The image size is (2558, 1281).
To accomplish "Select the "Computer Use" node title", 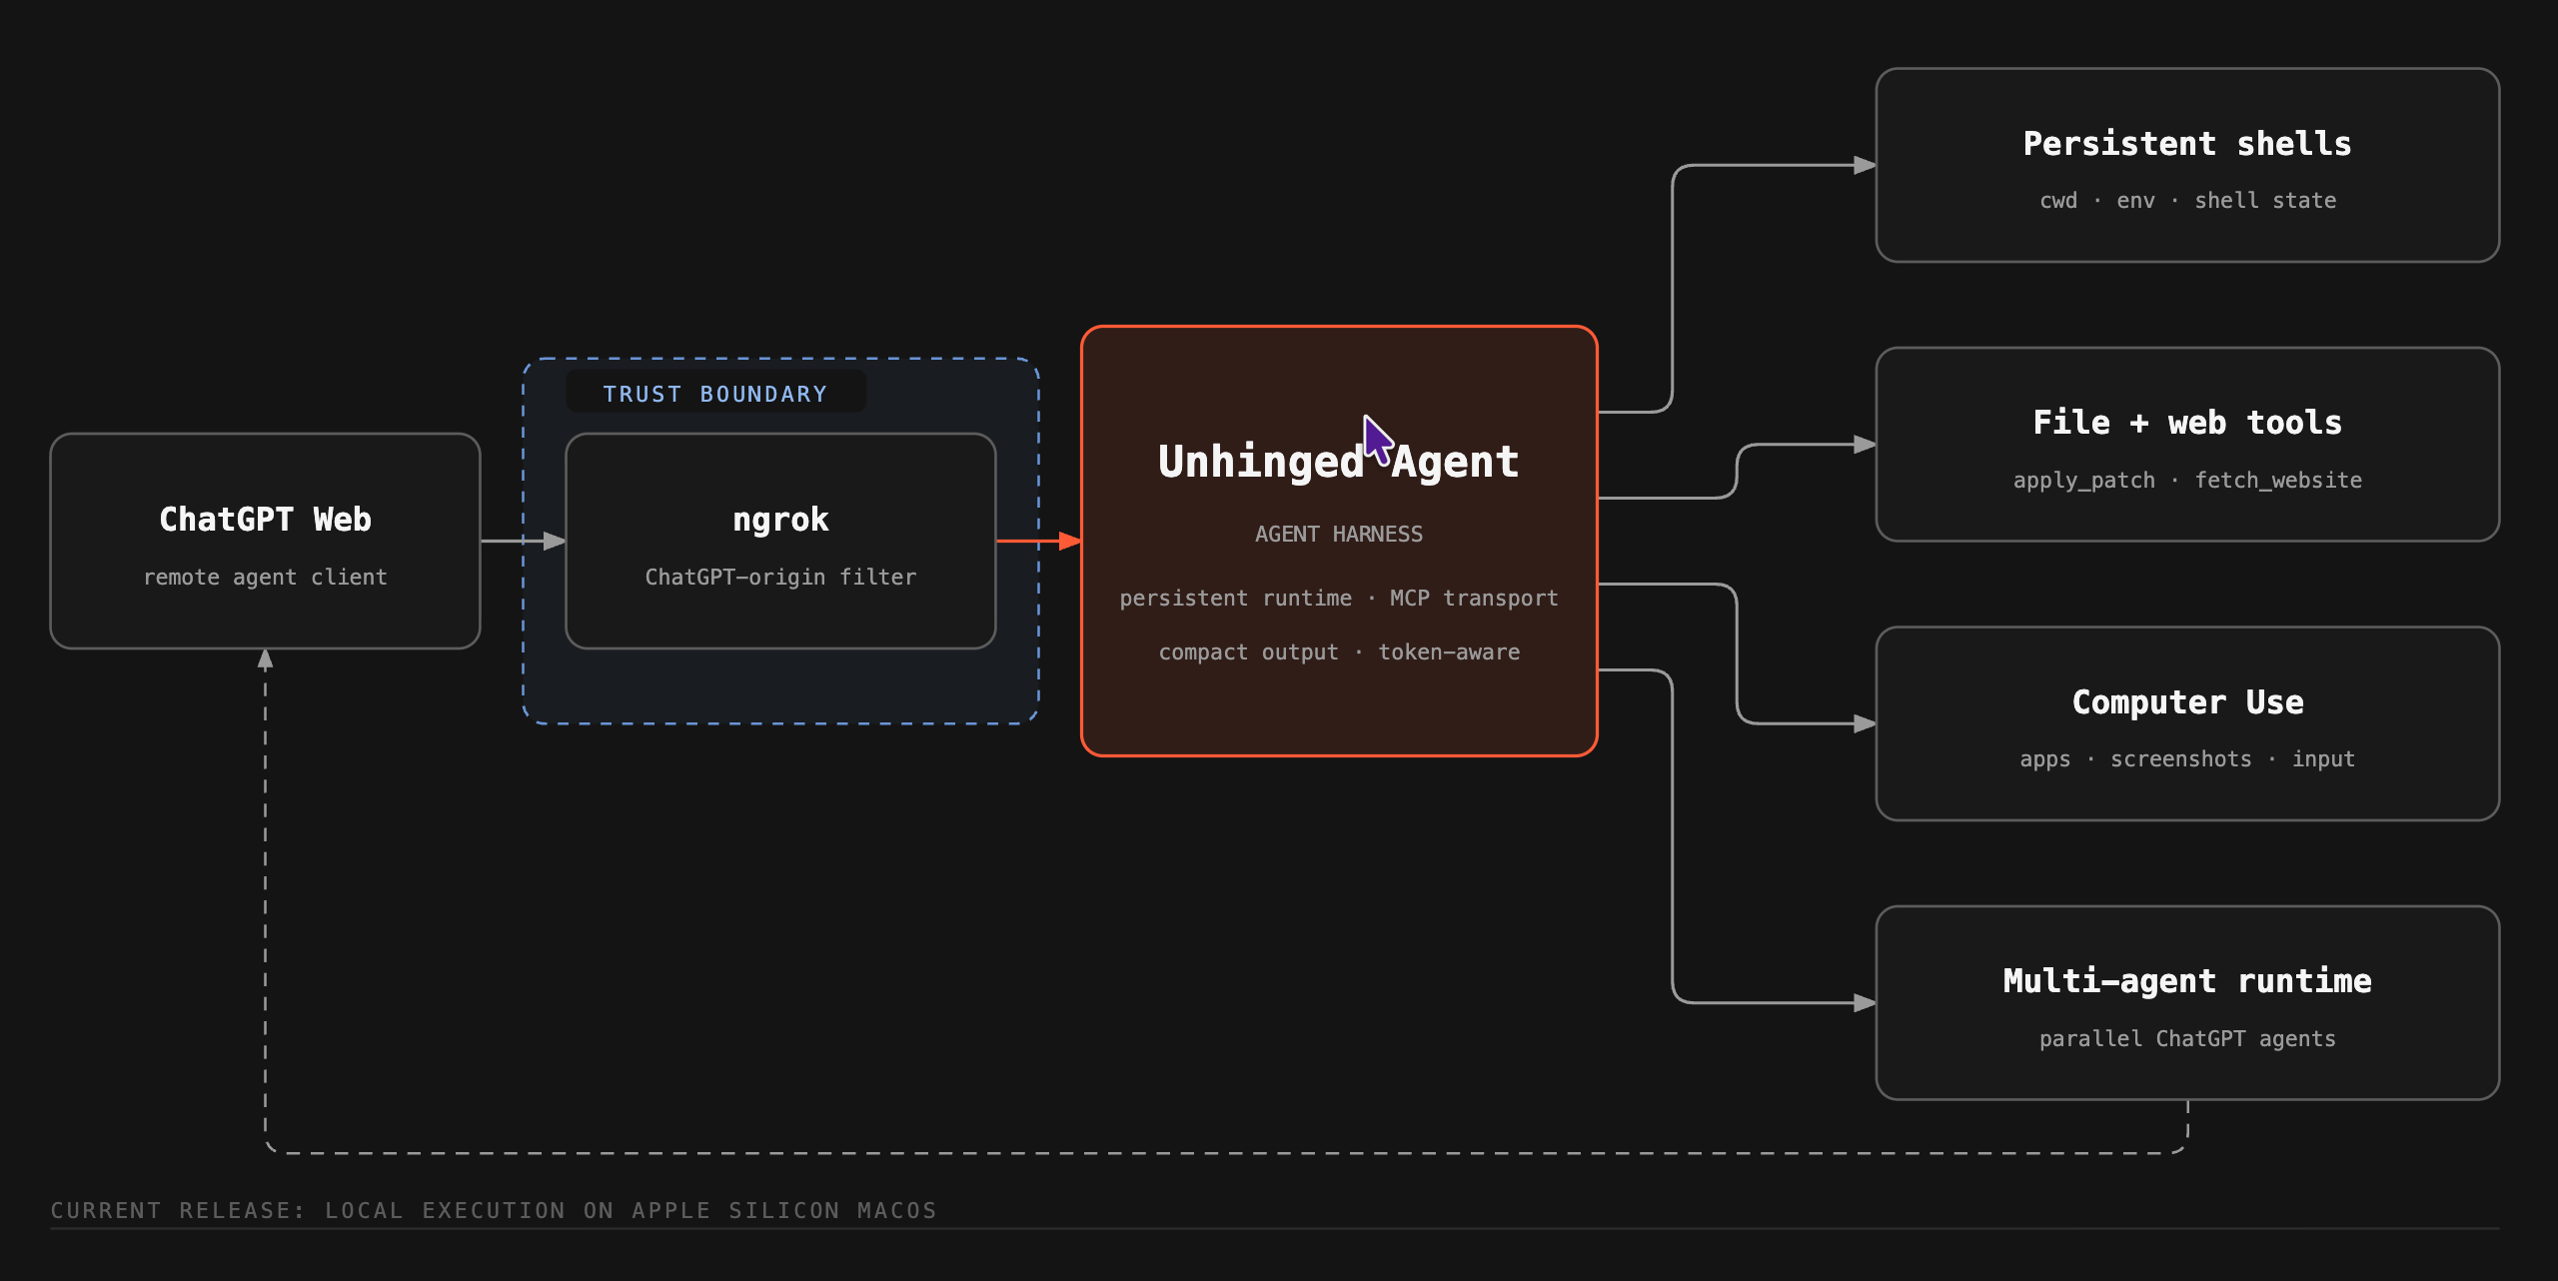I will click(x=2187, y=702).
